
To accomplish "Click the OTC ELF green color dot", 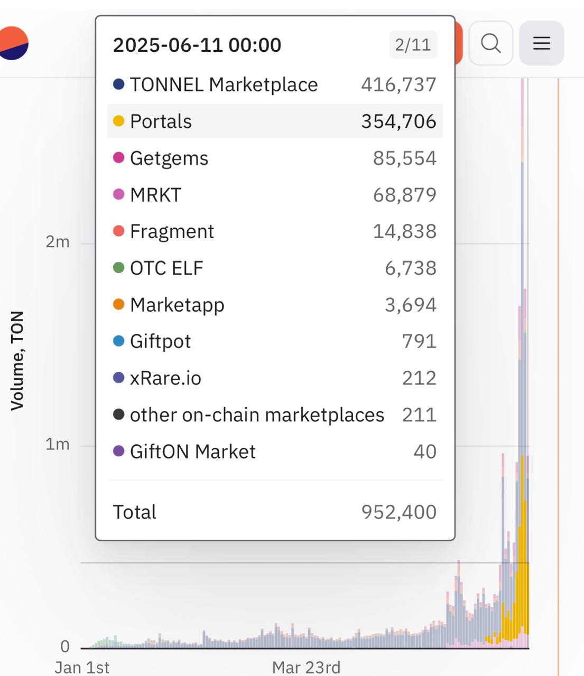I will (119, 268).
